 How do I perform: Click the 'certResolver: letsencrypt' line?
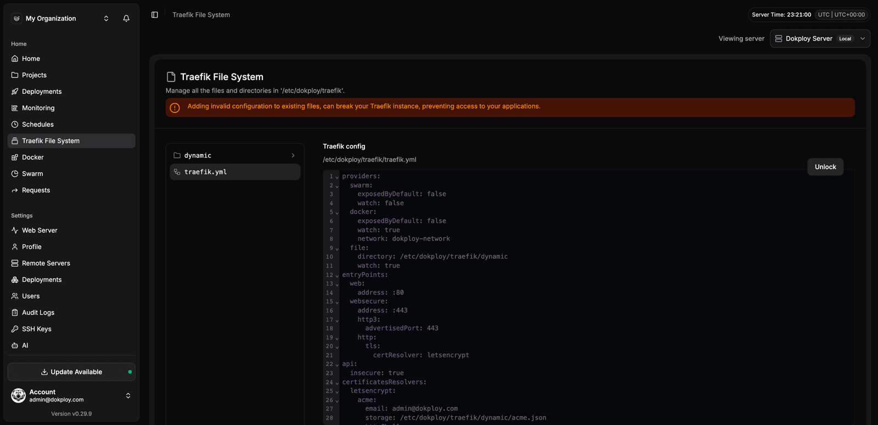tap(421, 355)
